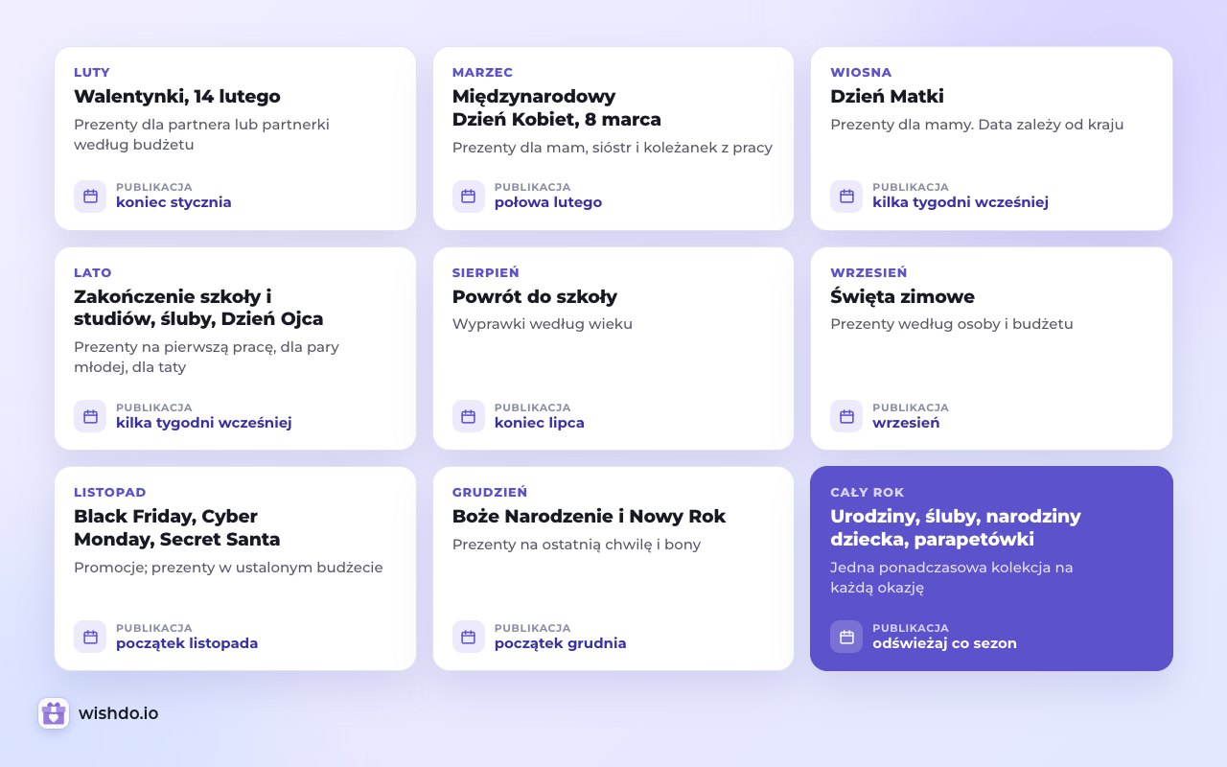Click the LUTY label
This screenshot has height=767, width=1227.
click(92, 72)
